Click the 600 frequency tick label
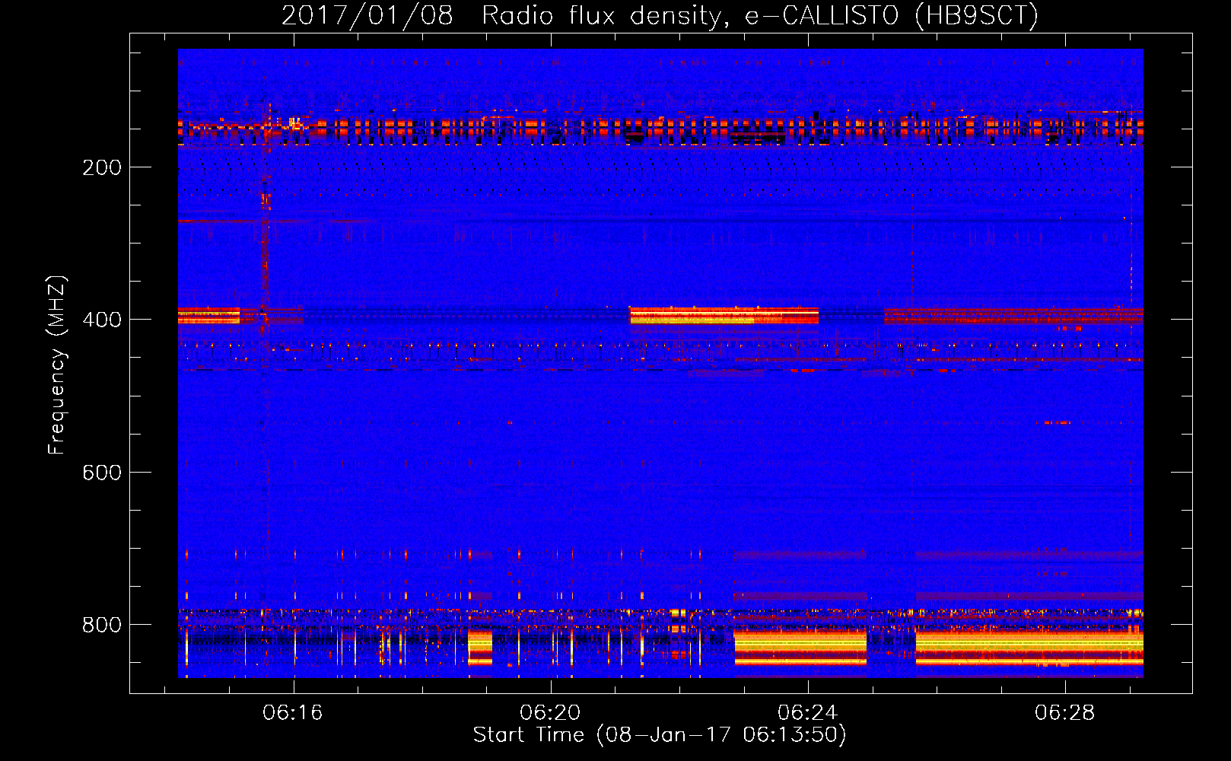This screenshot has width=1231, height=761. (x=102, y=473)
